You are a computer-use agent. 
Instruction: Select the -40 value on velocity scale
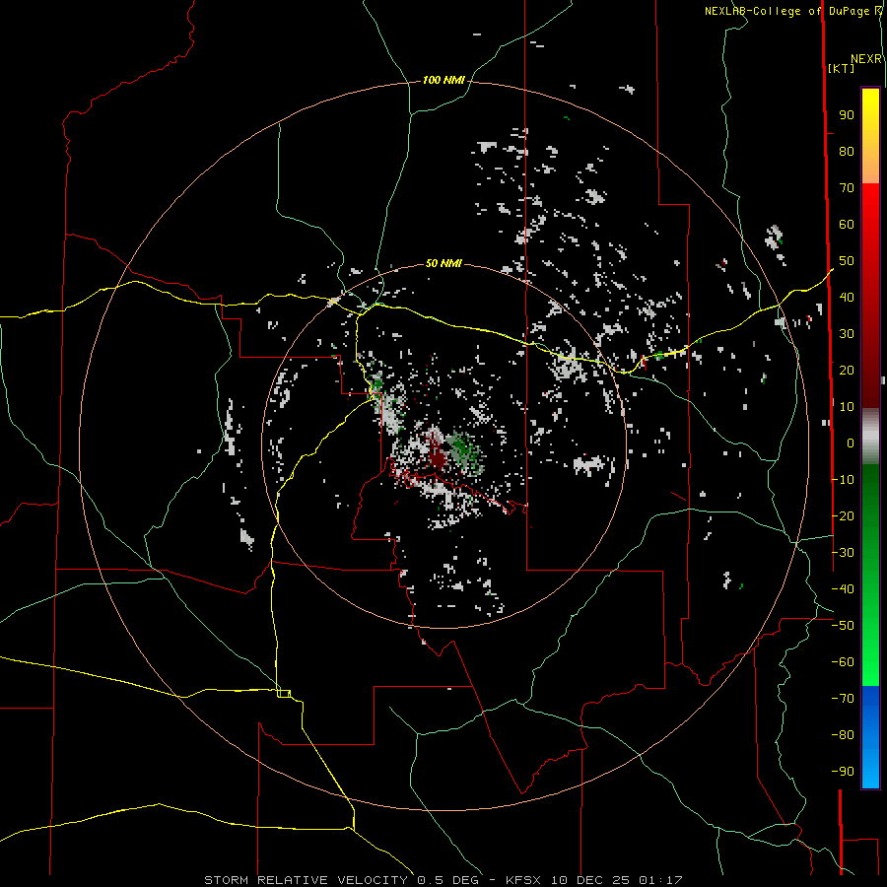point(843,589)
